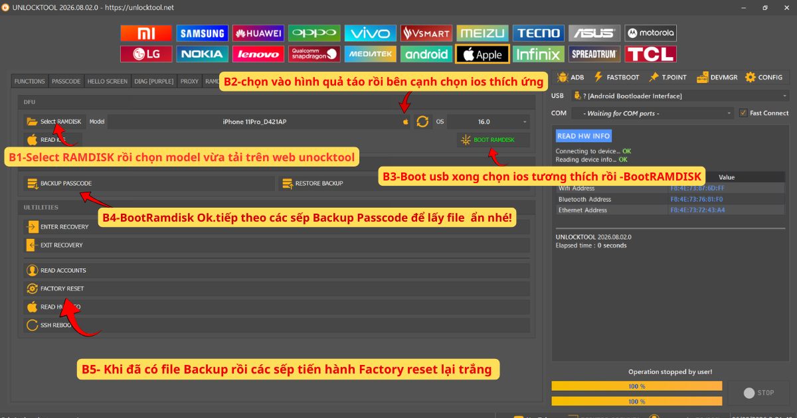
Task: Expand the COM ports dropdown
Action: (652, 113)
